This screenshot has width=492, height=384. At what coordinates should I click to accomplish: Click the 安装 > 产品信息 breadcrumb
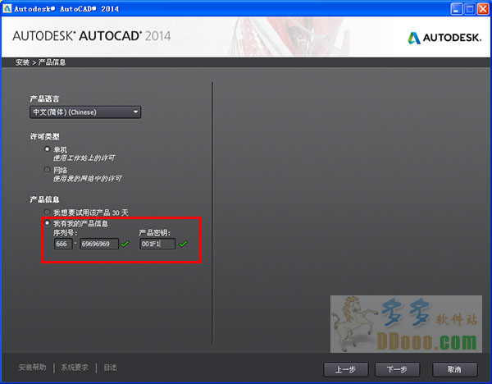click(41, 62)
